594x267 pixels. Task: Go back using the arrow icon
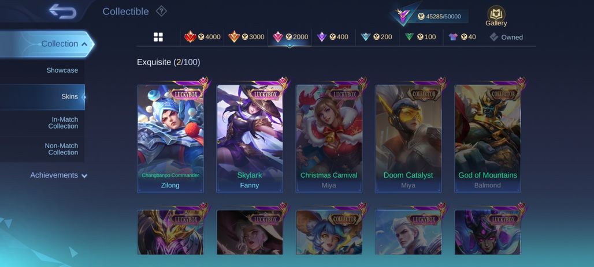tap(63, 12)
